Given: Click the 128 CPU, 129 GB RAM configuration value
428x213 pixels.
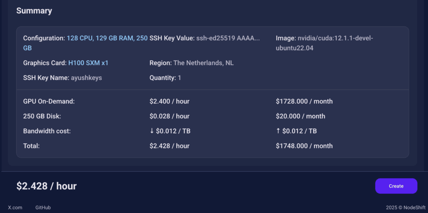Looking at the screenshot, I should 85,43.
